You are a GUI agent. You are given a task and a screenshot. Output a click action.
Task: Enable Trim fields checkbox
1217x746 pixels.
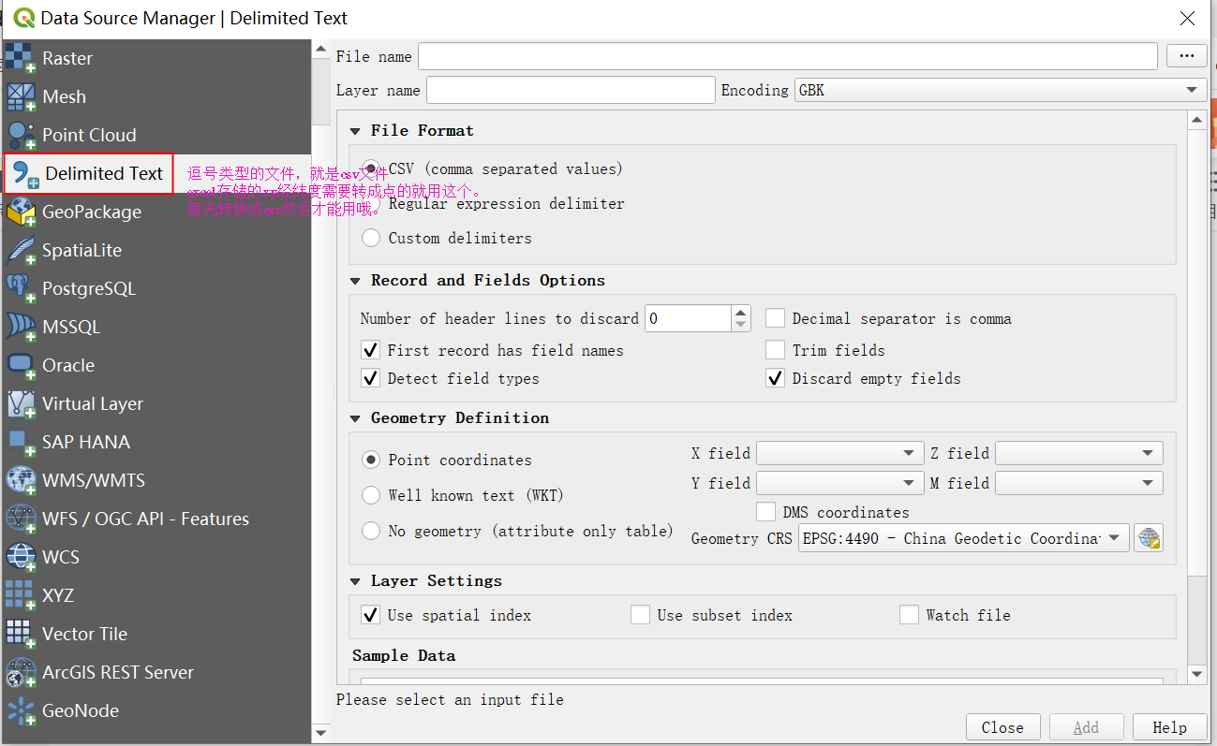(775, 350)
